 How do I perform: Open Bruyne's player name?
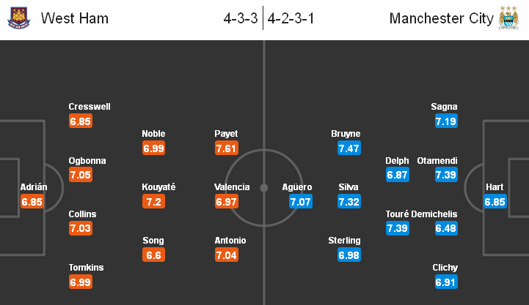346,134
